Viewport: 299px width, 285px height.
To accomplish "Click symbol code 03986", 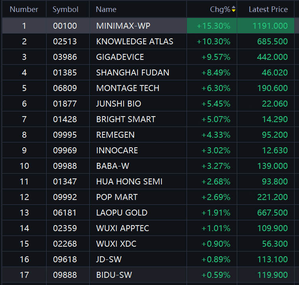I will tap(65, 57).
